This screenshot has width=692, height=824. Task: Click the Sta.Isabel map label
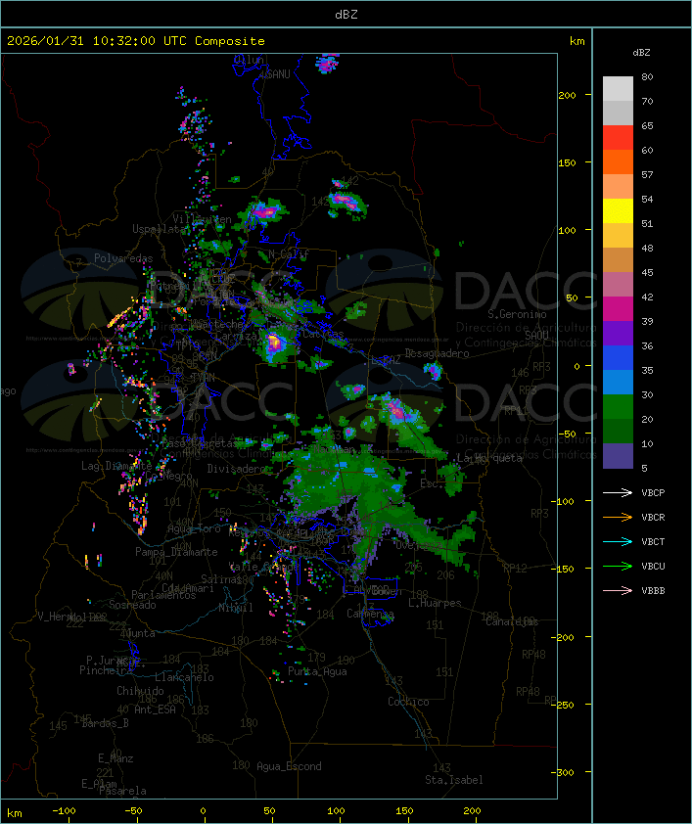pyautogui.click(x=453, y=780)
